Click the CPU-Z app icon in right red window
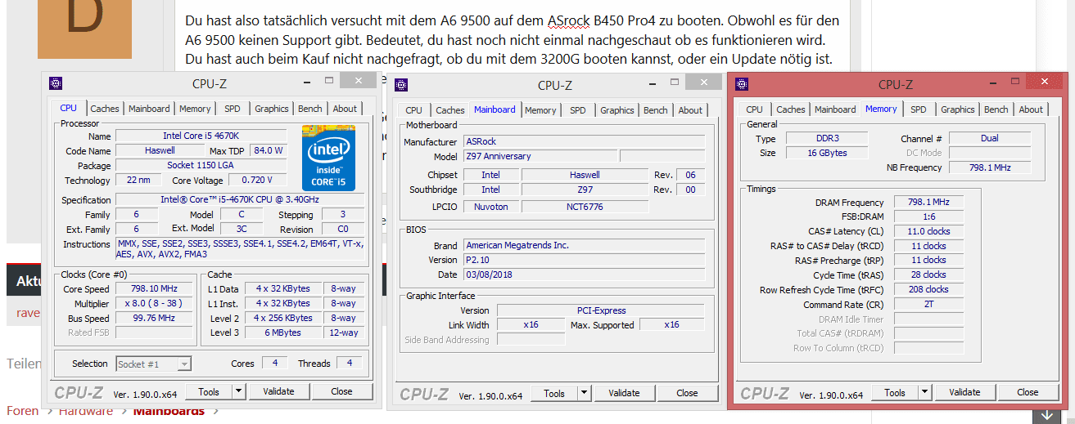 pyautogui.click(x=742, y=83)
